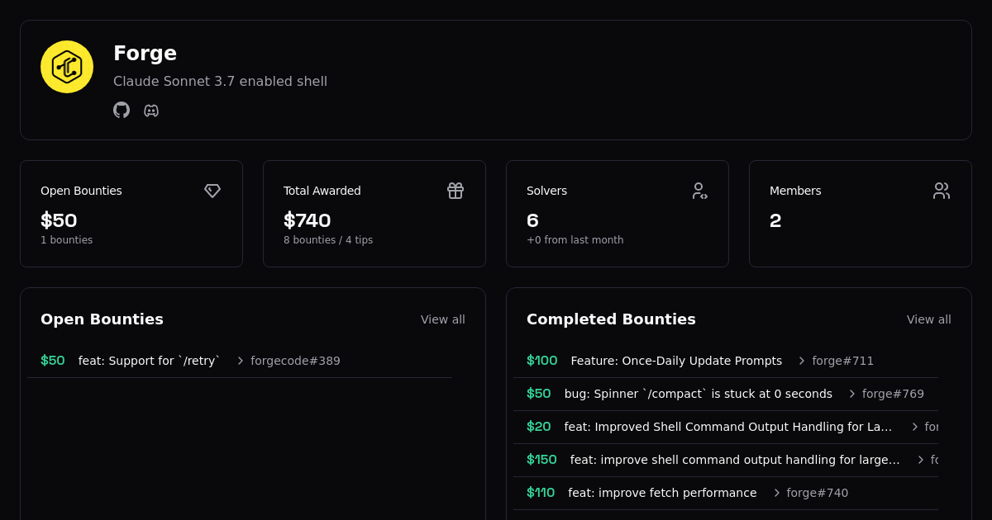Open 'Feature: Once-Daily Update Prompts' bounty

coord(675,361)
